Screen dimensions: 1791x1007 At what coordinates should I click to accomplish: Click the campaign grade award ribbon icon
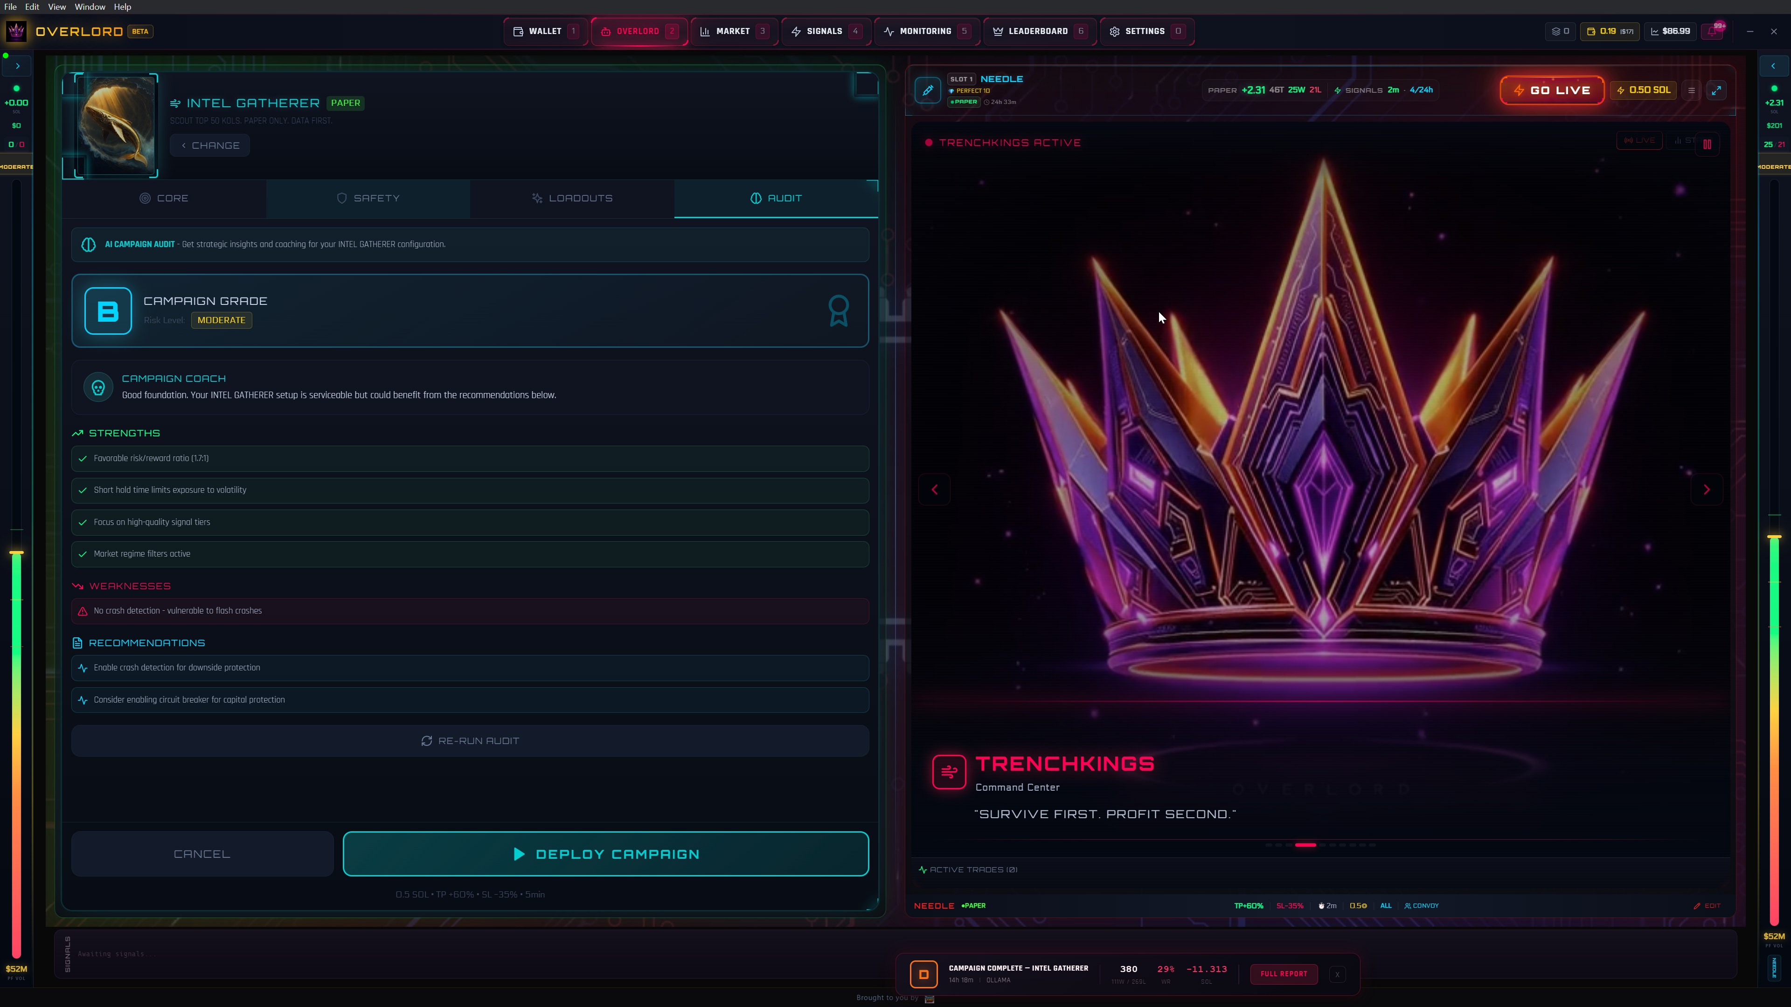[839, 310]
